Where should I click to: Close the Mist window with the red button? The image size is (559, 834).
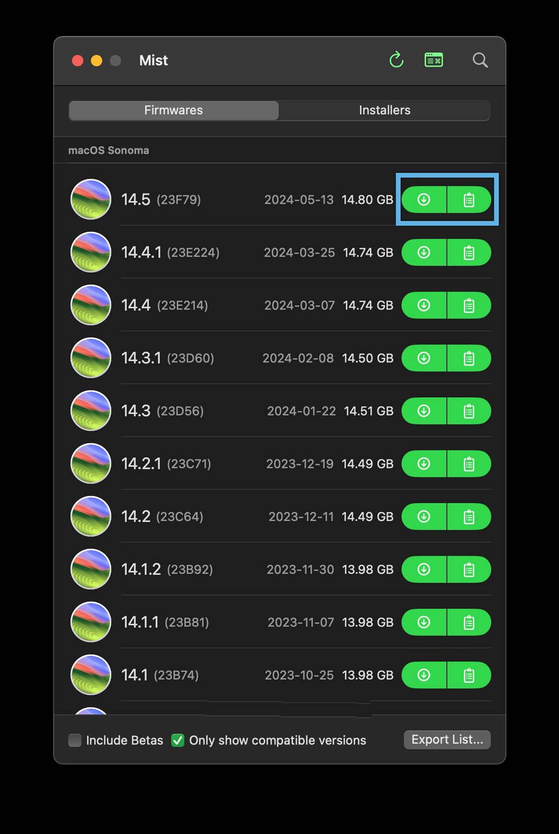pos(78,60)
